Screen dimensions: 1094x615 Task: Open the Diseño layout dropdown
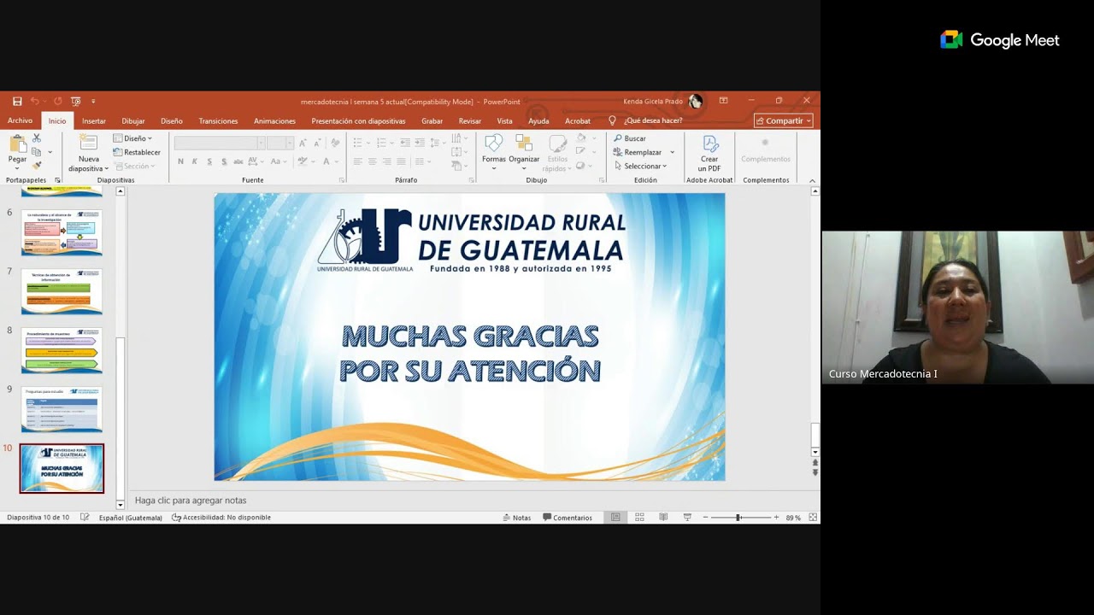[132, 138]
